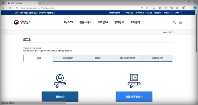Screen dimensions: 198x105
Task: Click the 정부24 logo
Action: [x=22, y=22]
